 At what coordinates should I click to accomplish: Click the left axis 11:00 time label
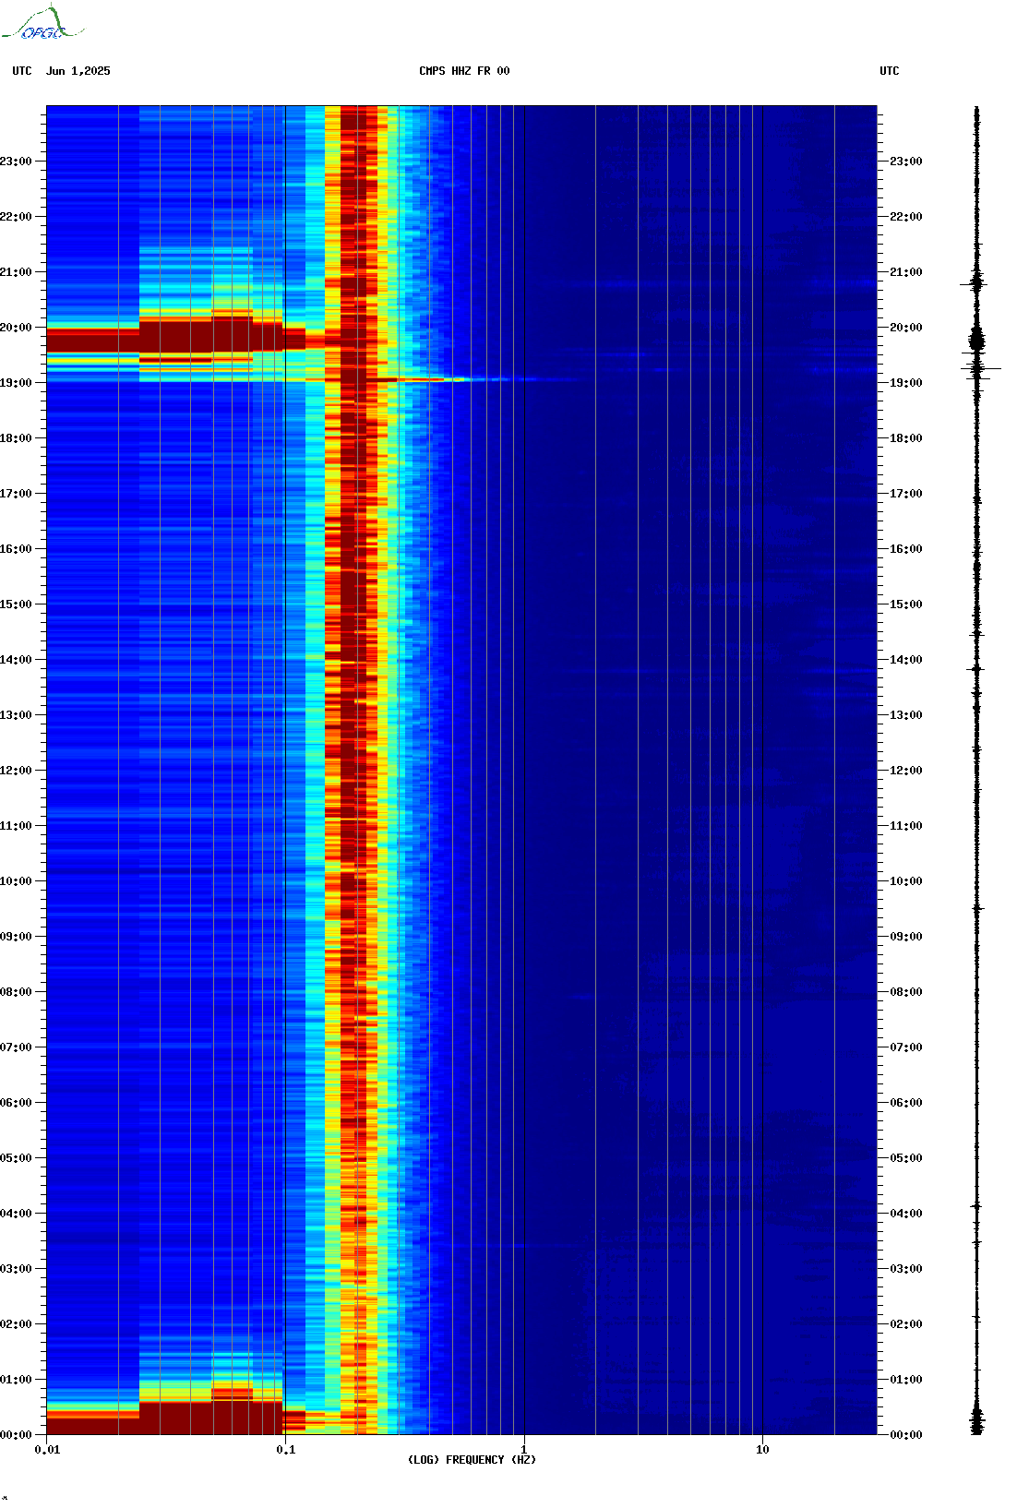click(x=16, y=826)
